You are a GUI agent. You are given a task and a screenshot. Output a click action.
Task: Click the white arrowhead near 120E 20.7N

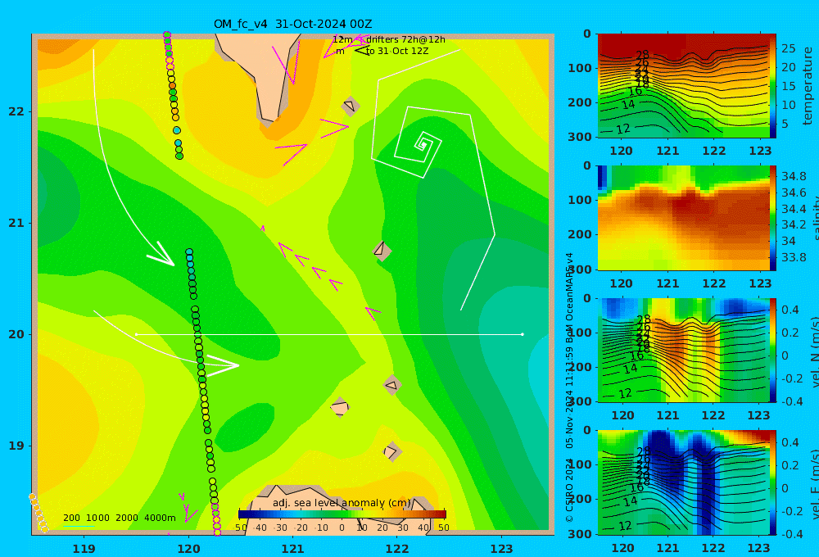click(x=162, y=255)
